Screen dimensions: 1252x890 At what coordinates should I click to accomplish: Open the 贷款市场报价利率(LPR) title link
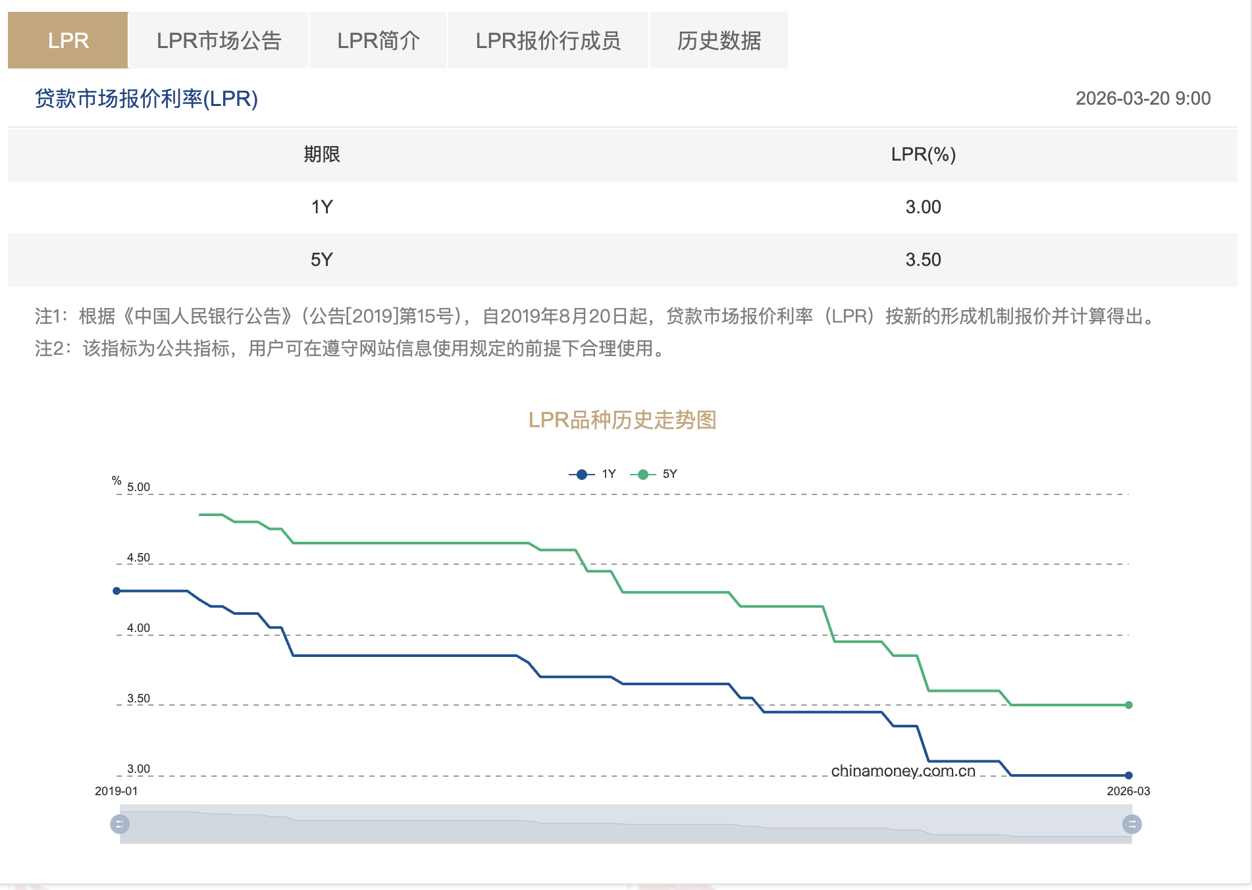tap(145, 99)
